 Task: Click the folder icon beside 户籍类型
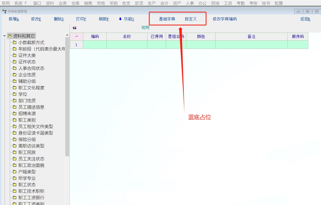pos(15,172)
